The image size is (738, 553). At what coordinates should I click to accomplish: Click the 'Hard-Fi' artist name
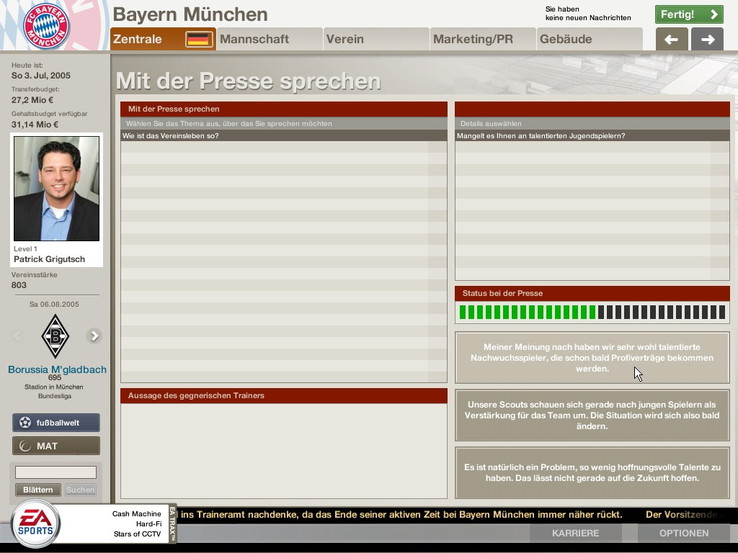pos(148,524)
